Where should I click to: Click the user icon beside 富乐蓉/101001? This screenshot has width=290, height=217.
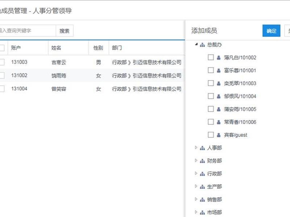(219, 71)
